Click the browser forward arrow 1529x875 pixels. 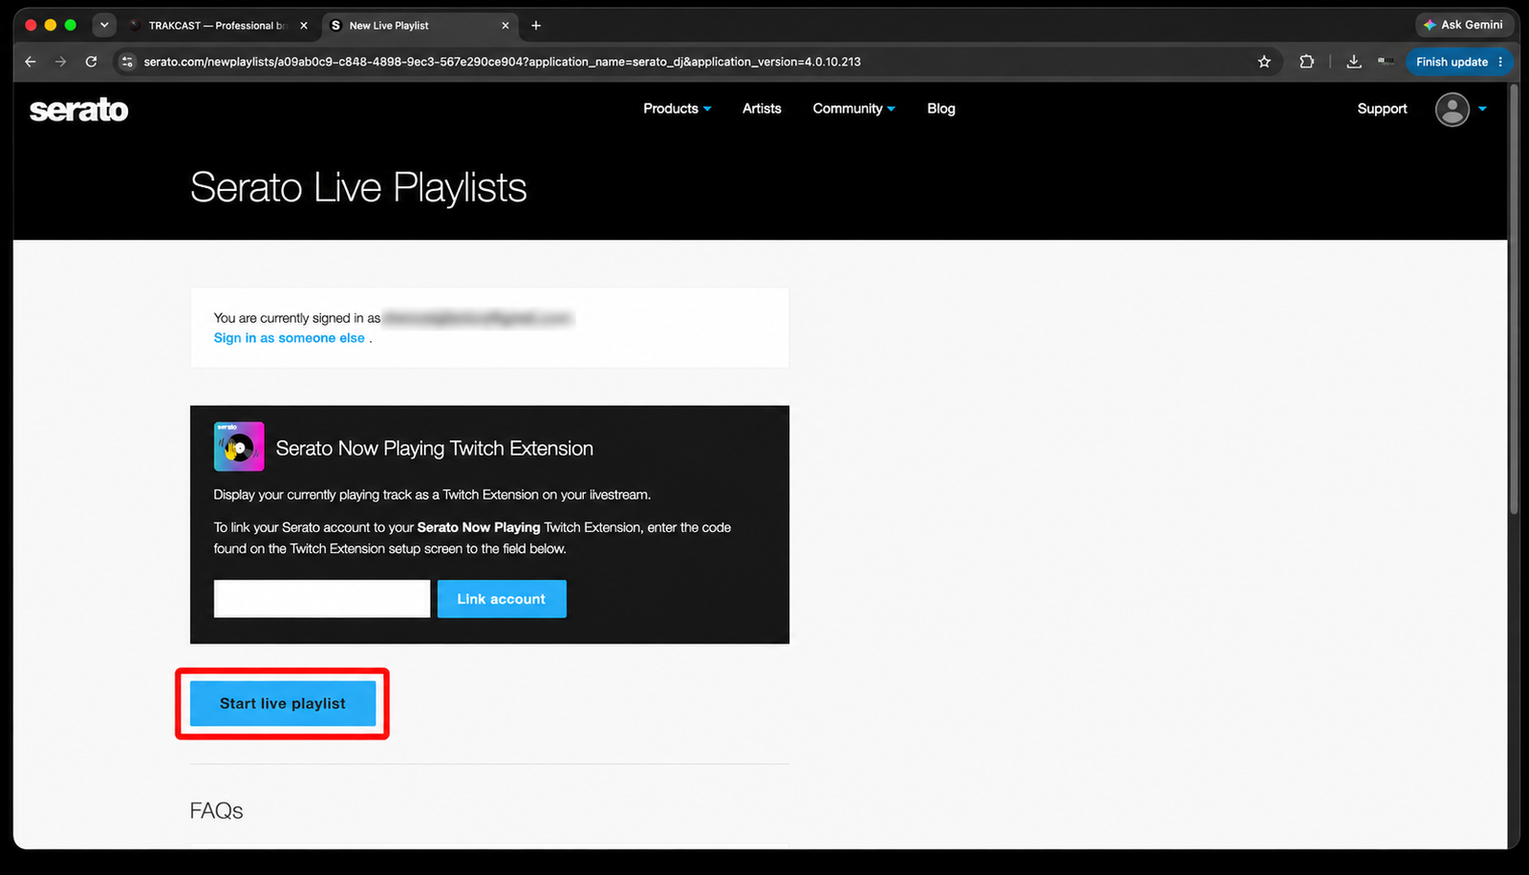click(61, 61)
